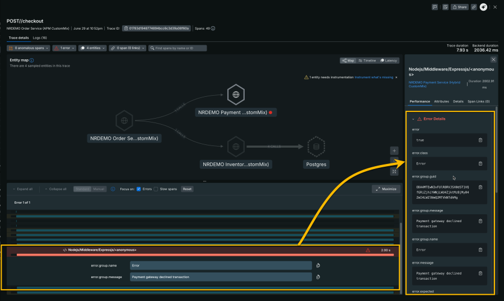Select the NRDEMO Order Service hexagon node
The width and height of the screenshot is (504, 301).
(124, 120)
